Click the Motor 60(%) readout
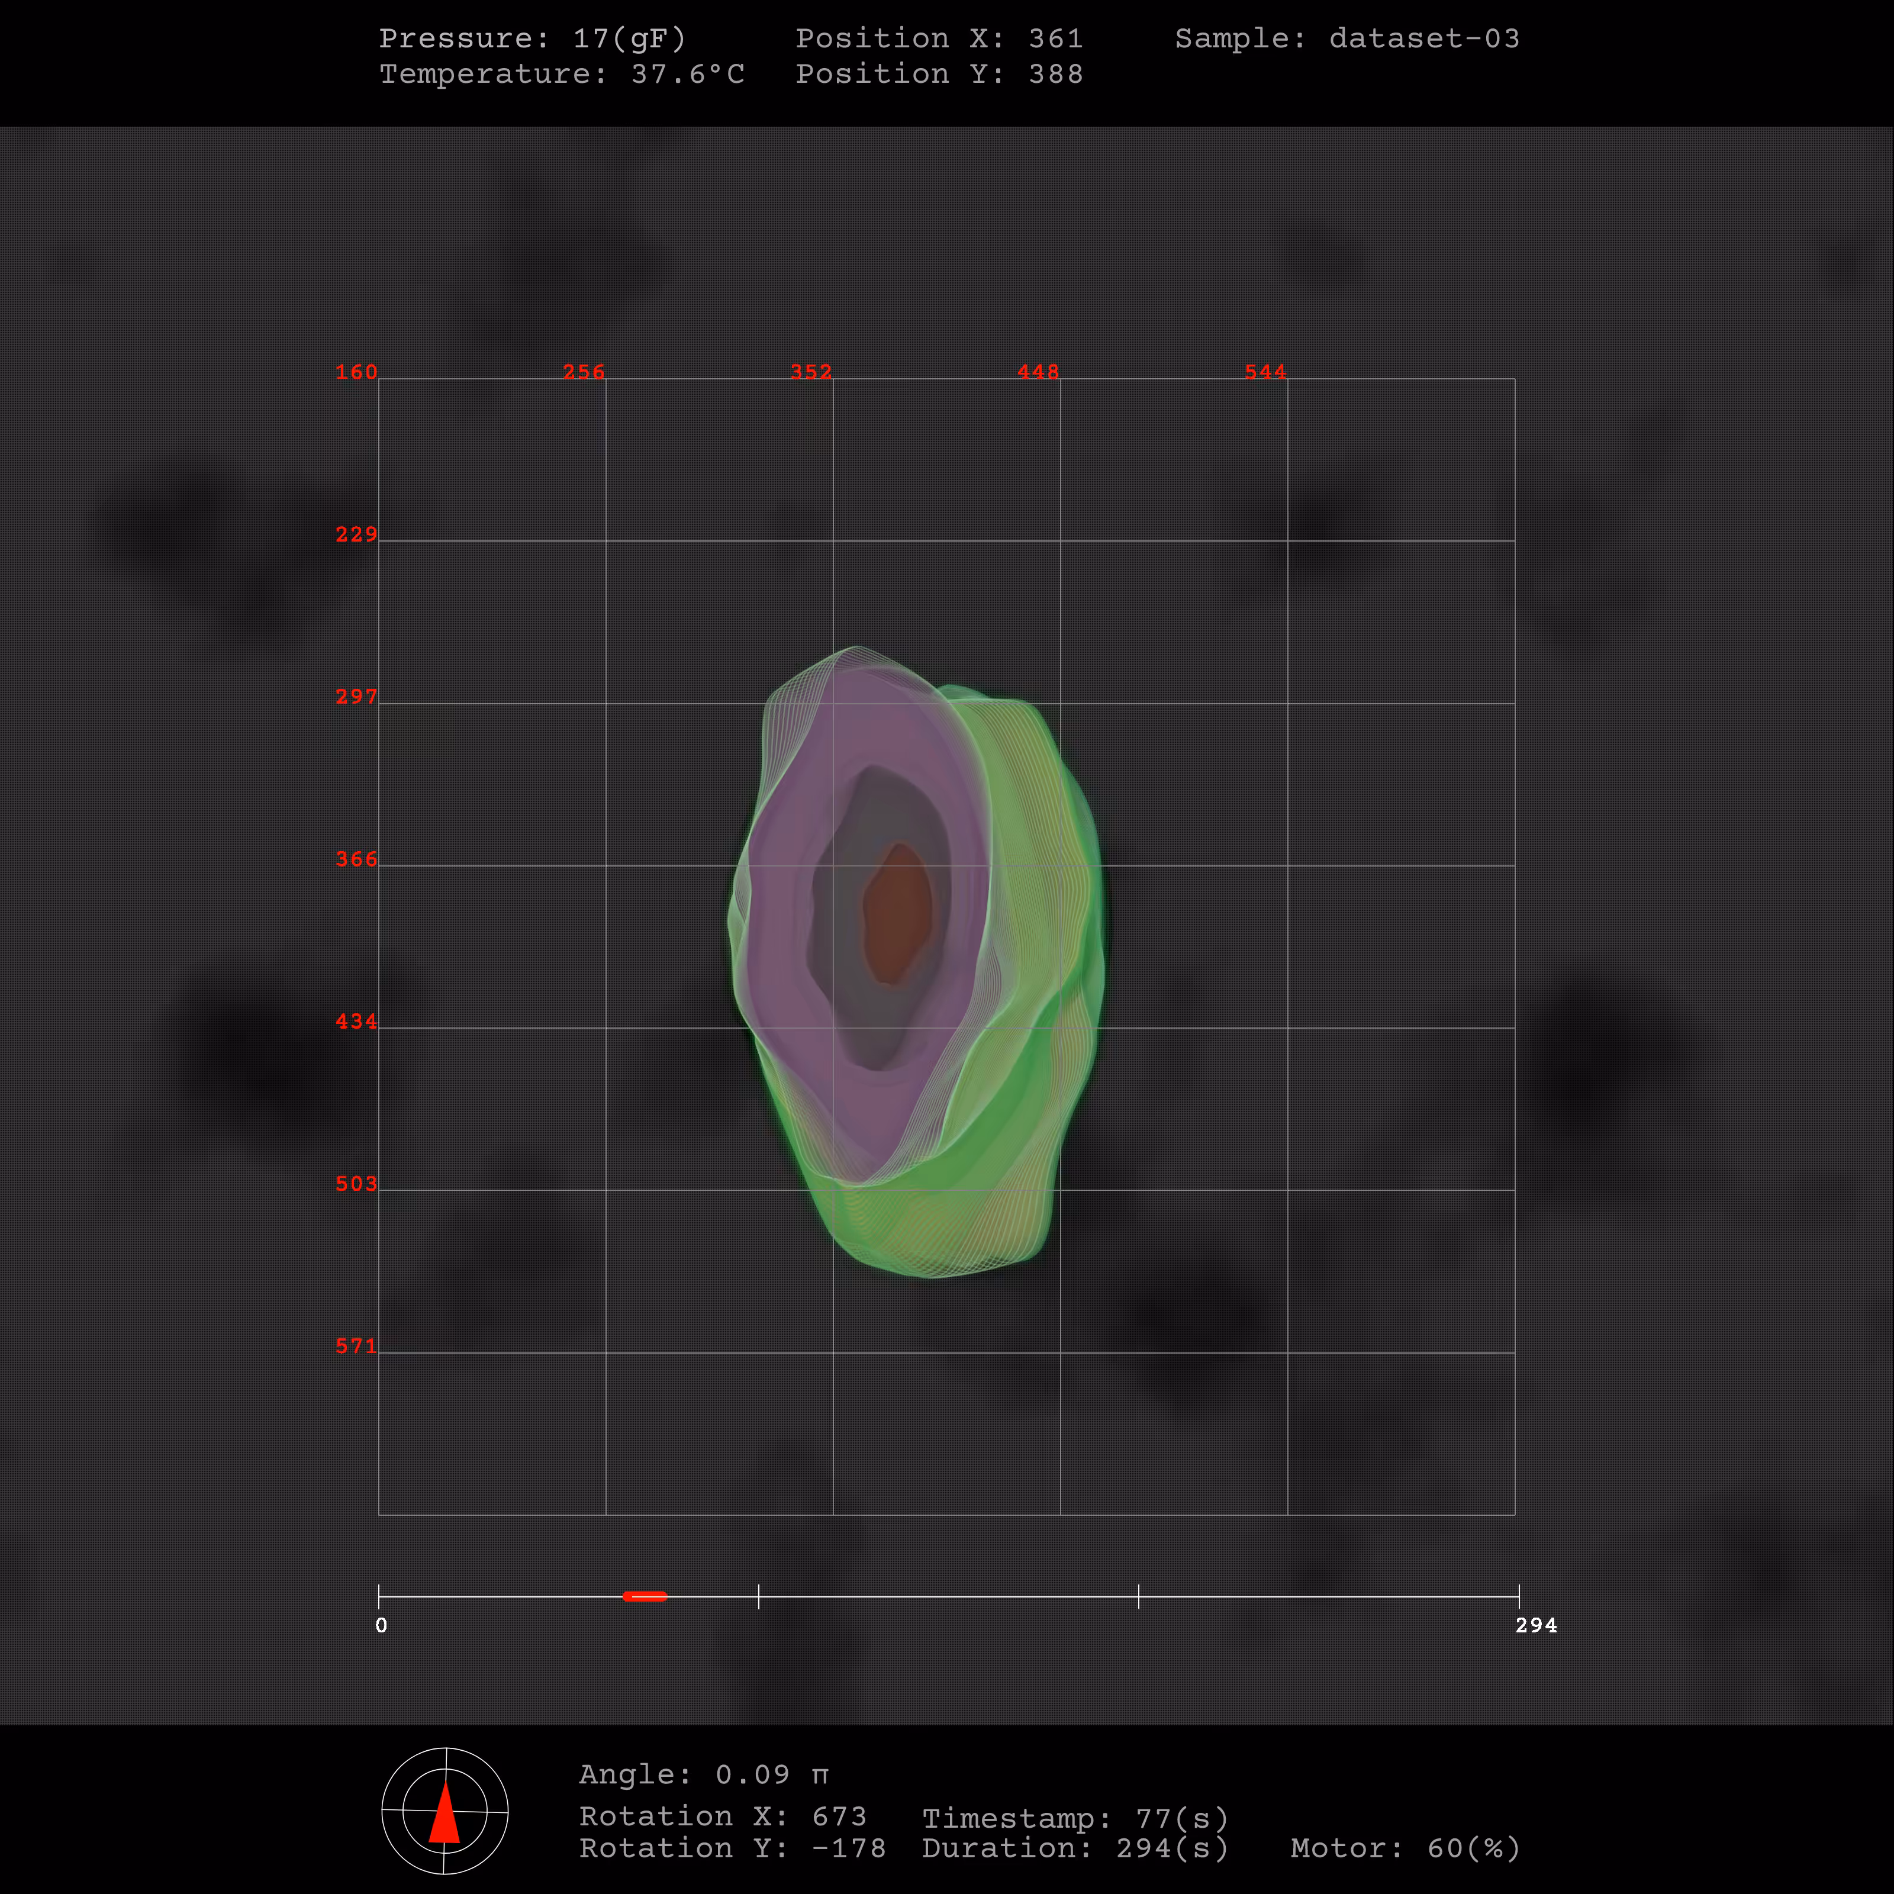 point(1406,1849)
